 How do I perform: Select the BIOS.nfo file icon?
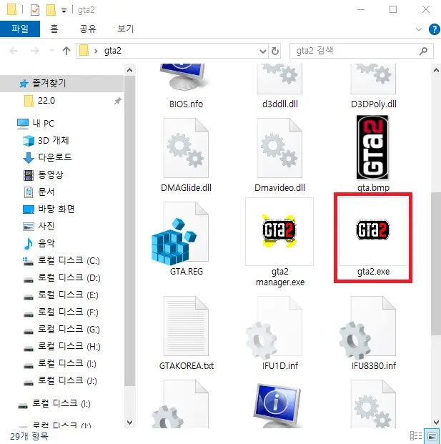tap(183, 78)
